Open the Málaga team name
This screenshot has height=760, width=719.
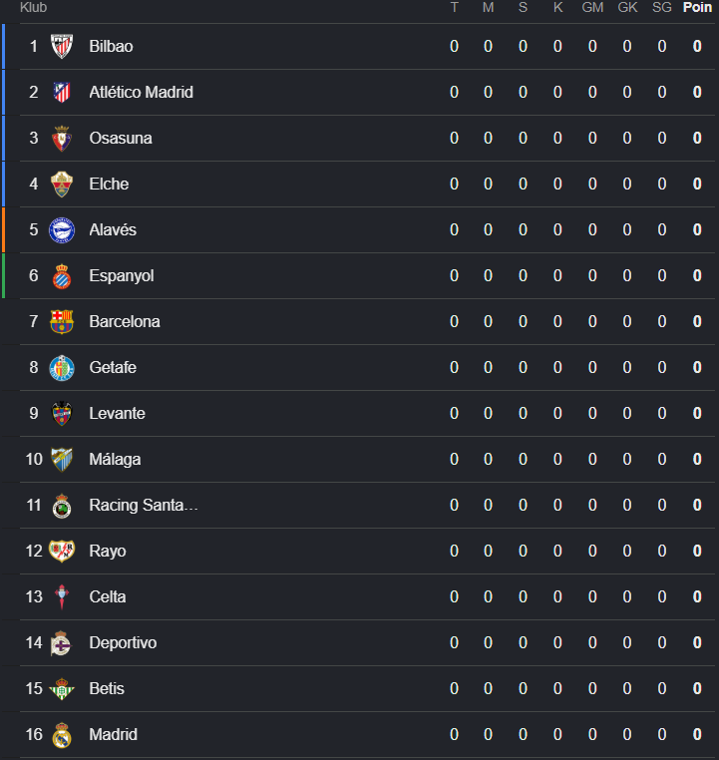[x=115, y=459]
